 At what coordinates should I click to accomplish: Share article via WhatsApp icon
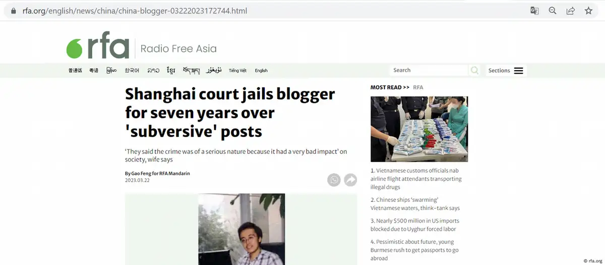pyautogui.click(x=334, y=180)
